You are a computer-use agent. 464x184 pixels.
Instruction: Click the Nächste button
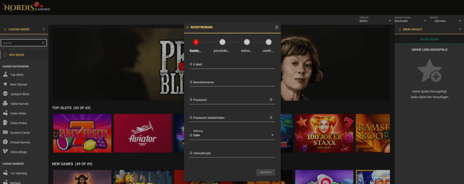click(266, 172)
